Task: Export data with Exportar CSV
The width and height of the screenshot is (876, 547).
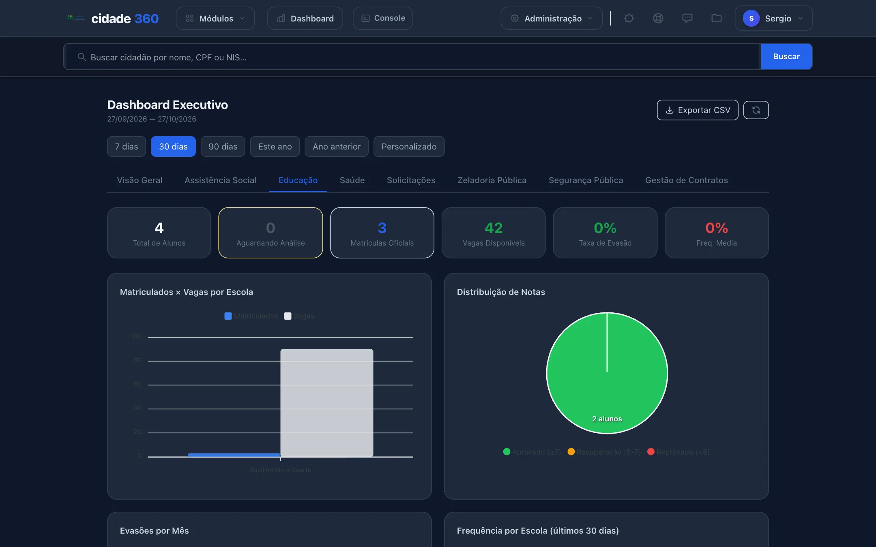Action: click(x=698, y=110)
